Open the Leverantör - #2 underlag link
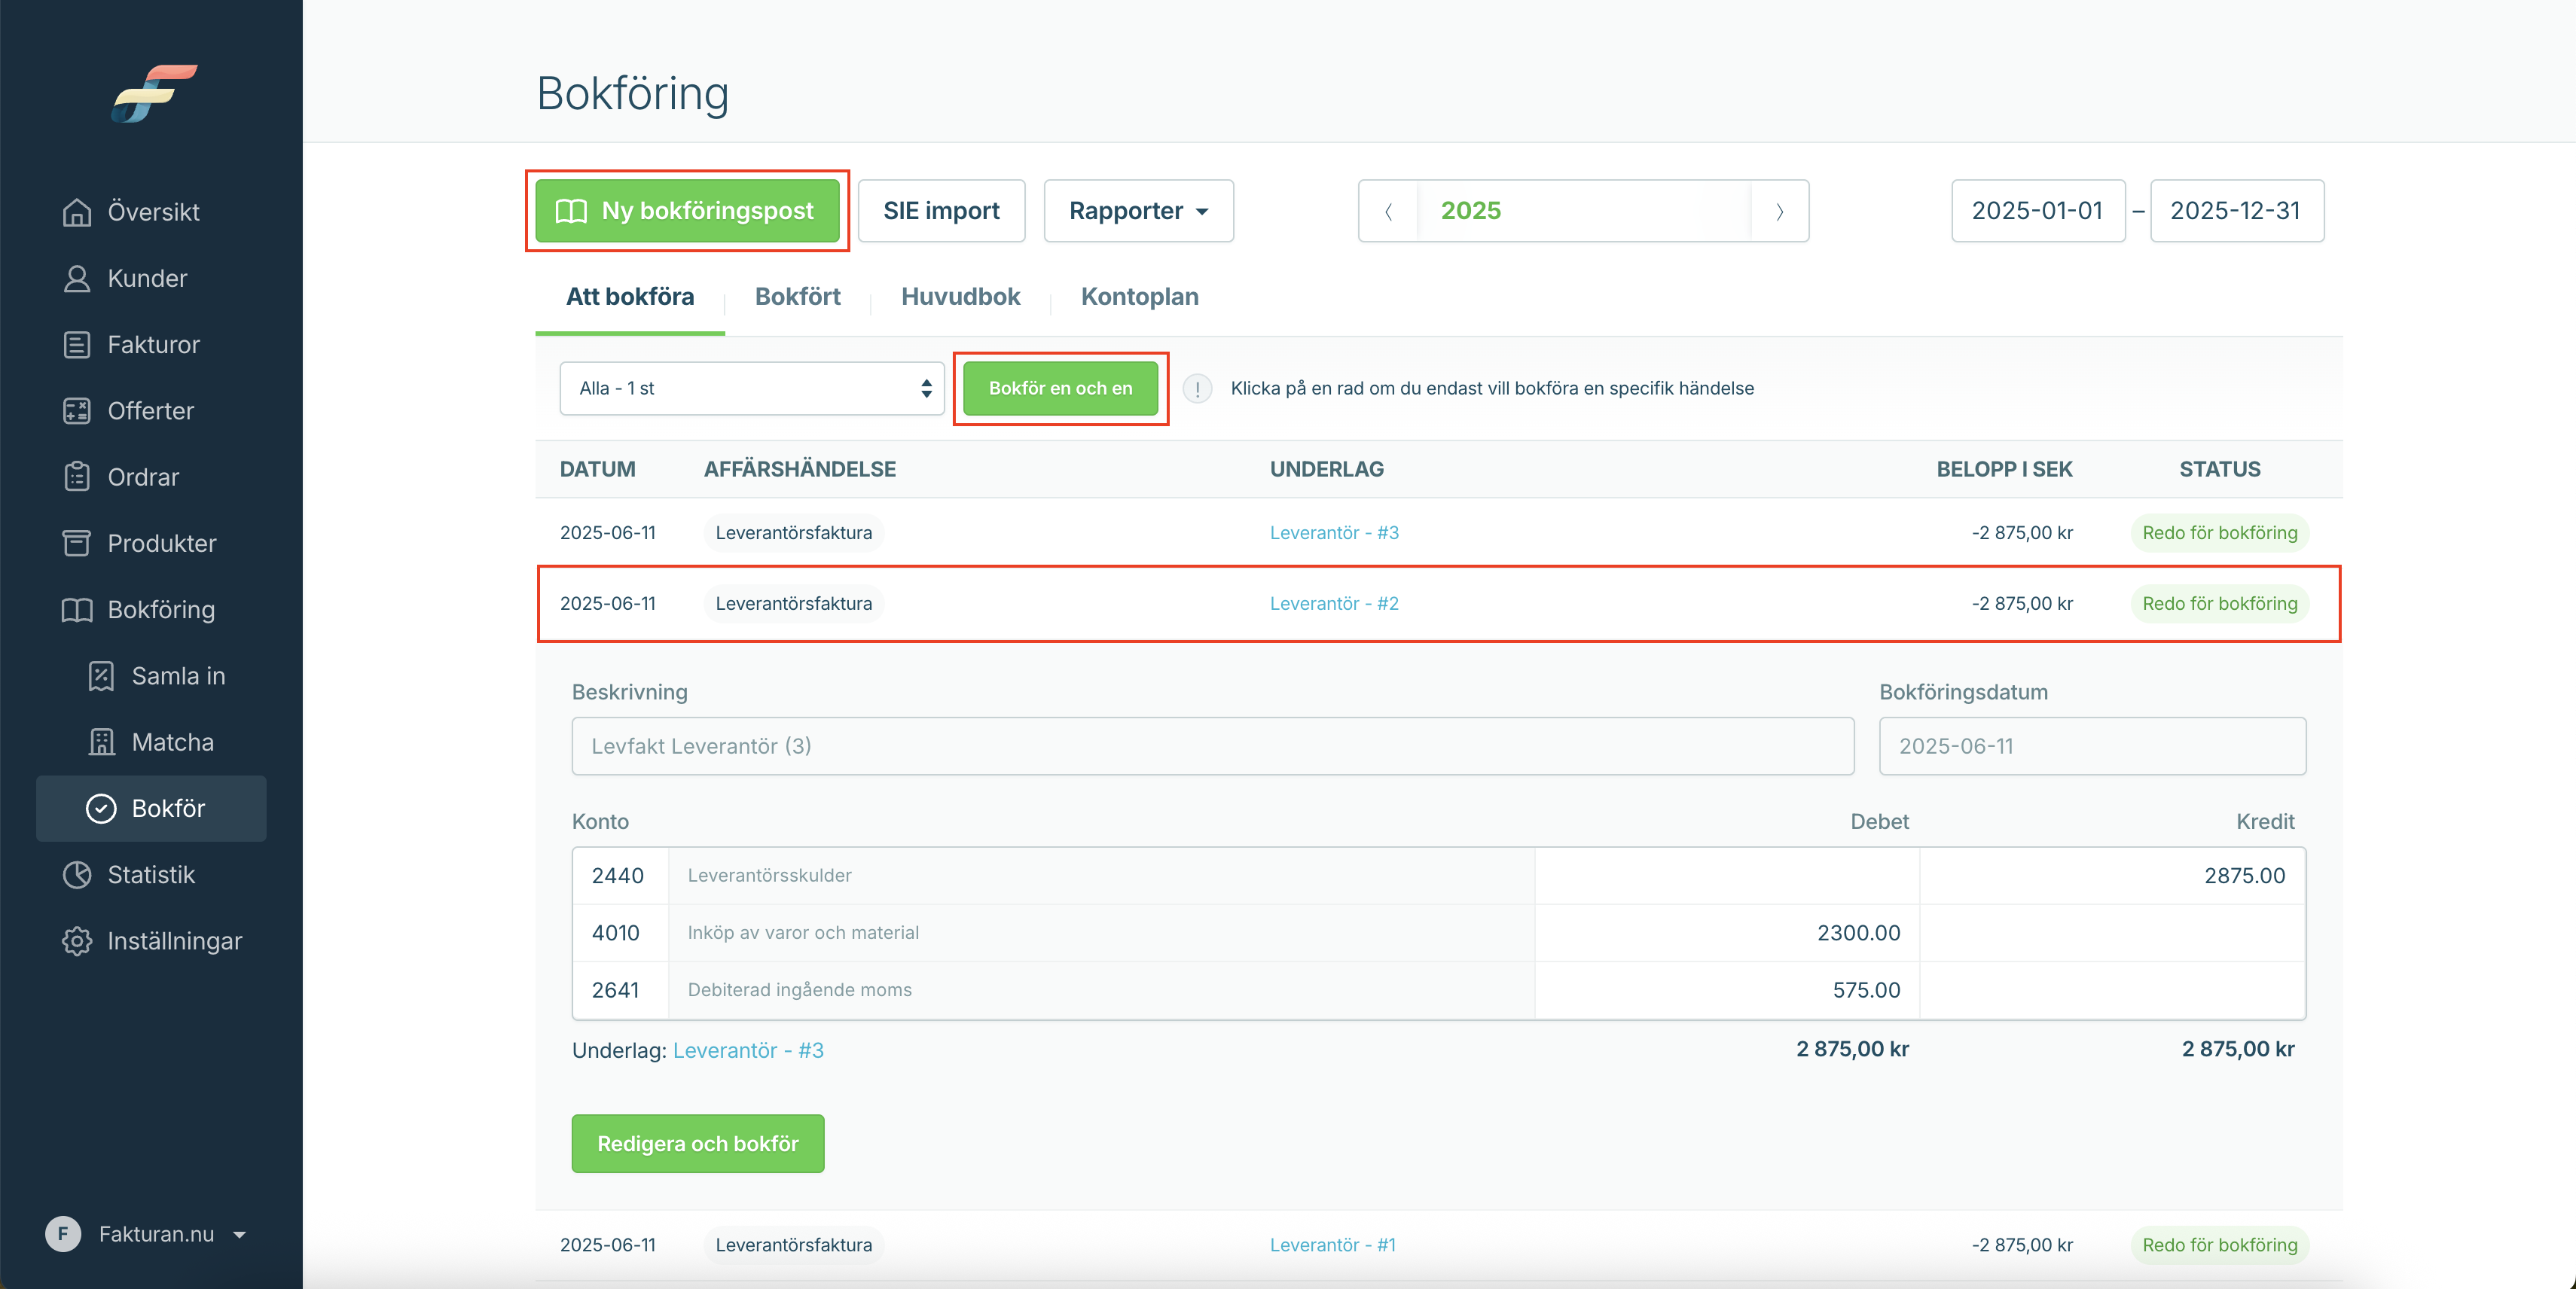2576x1289 pixels. click(x=1334, y=604)
